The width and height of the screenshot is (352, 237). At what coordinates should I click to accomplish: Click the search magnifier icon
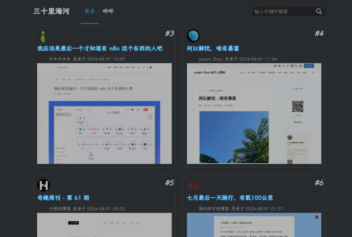319,11
